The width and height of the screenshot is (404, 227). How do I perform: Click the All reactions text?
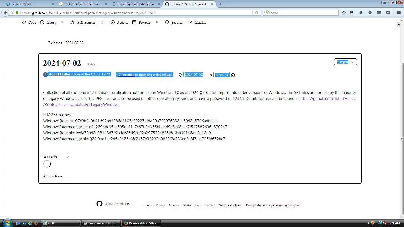53,176
